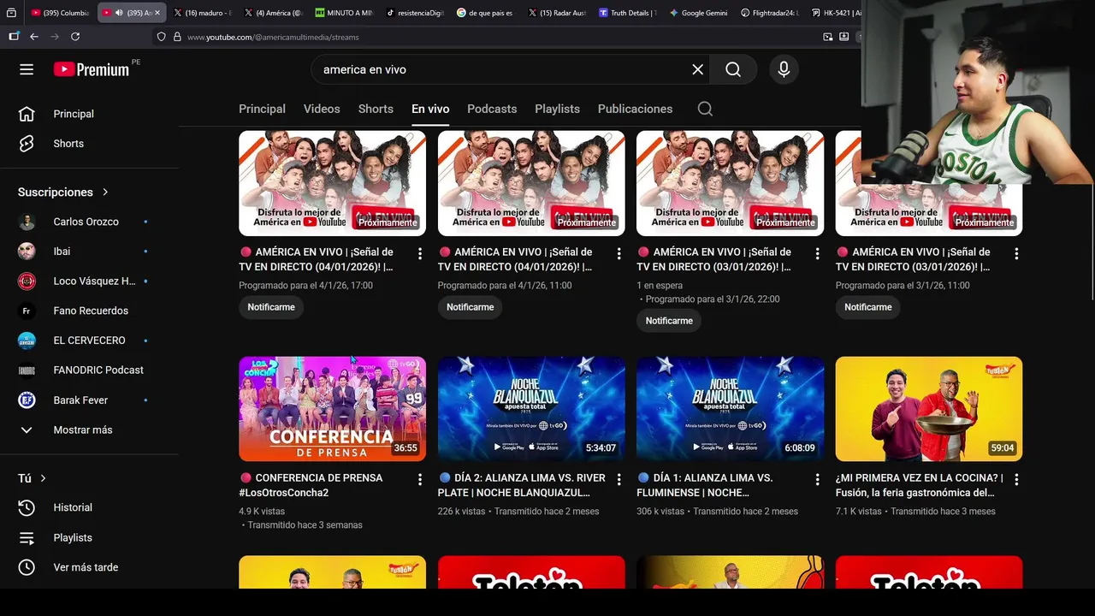This screenshot has width=1095, height=616.
Task: Switch to the Flightradar24 browser tab
Action: tap(770, 13)
